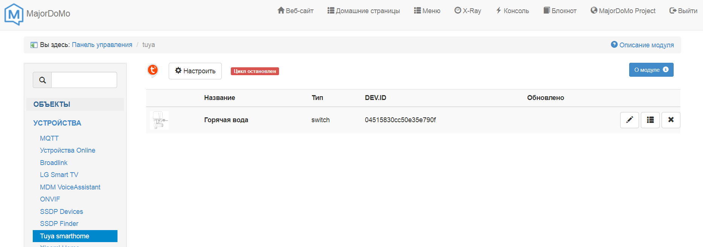
Task: Open Broadlink module in the sidebar
Action: [54, 163]
